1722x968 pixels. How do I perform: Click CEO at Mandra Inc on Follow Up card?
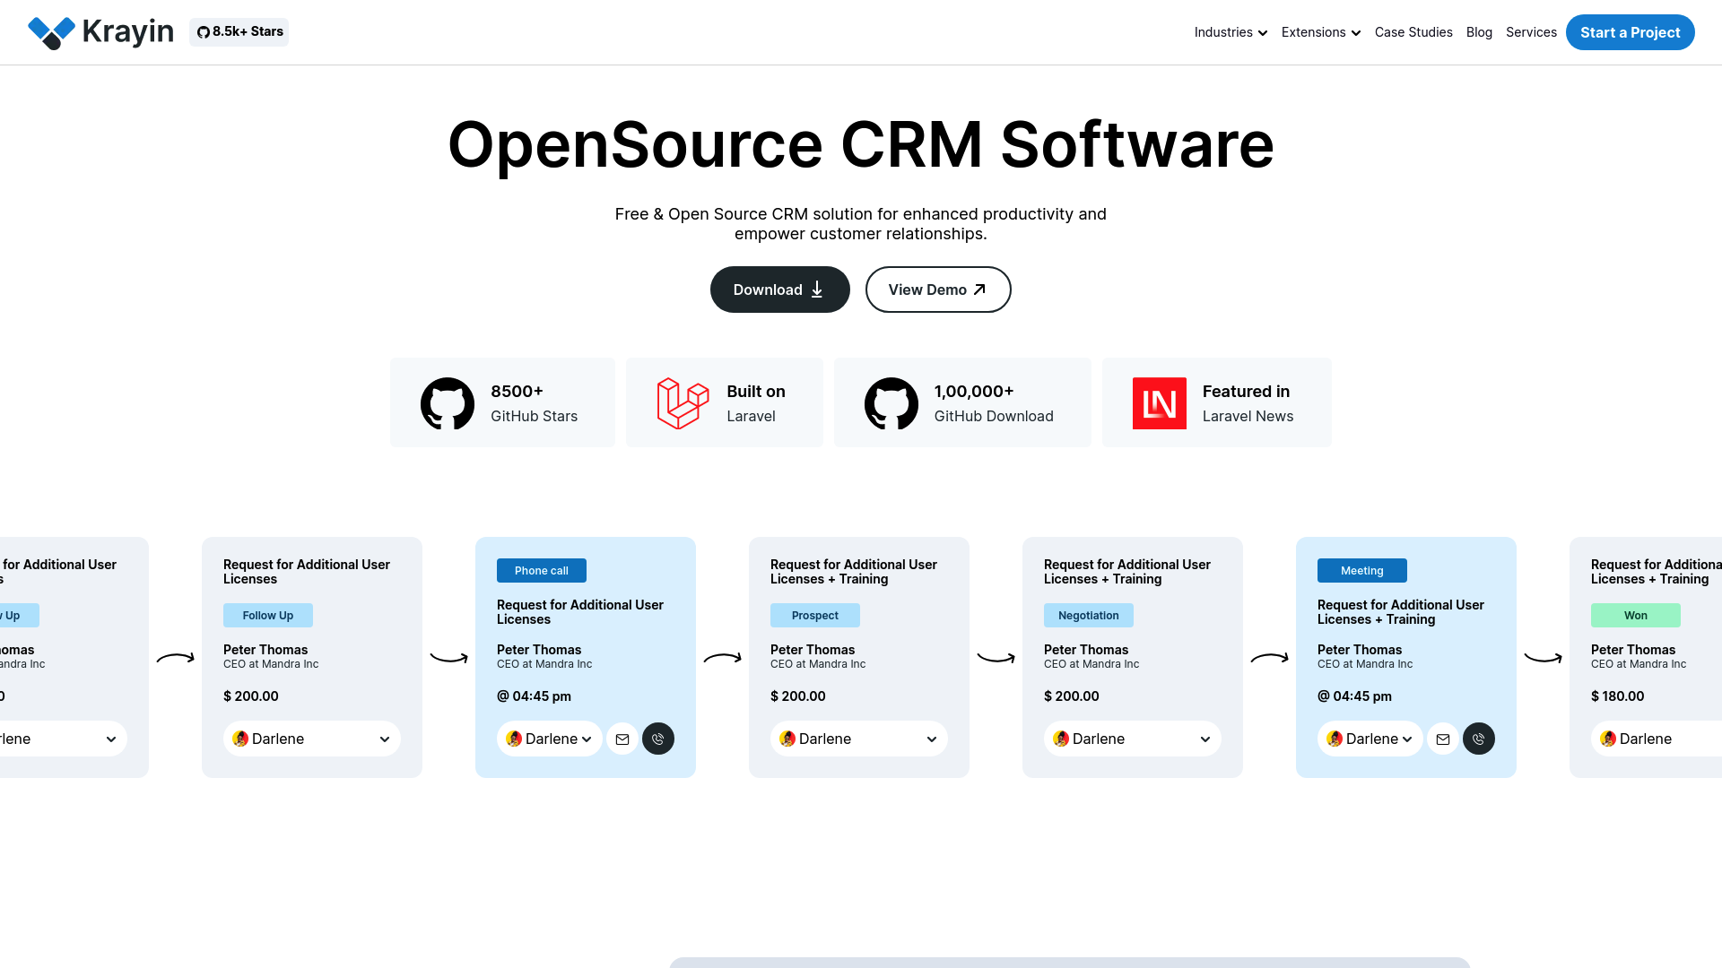[x=271, y=664]
